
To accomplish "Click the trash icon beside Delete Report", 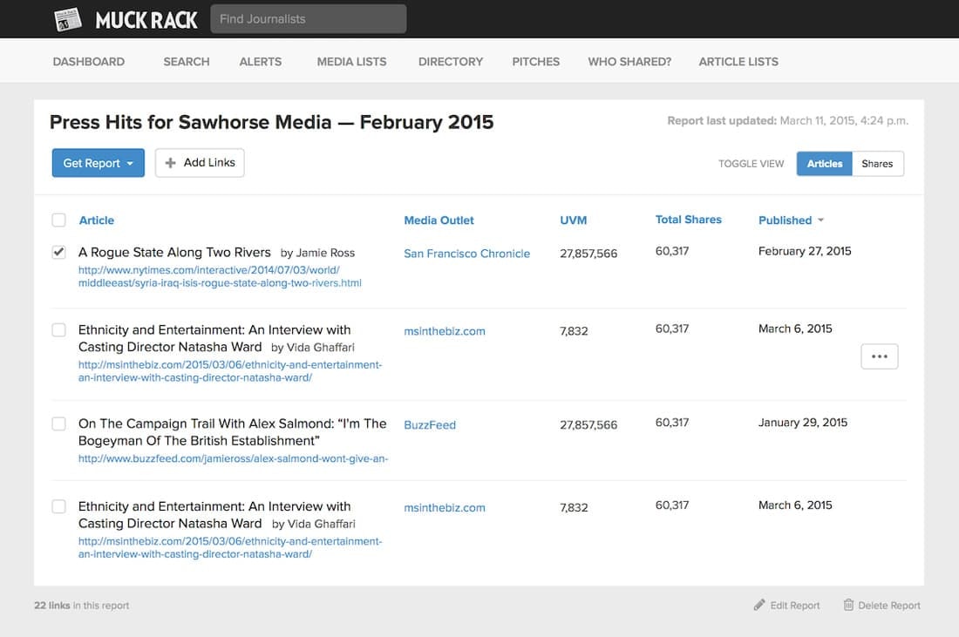I will coord(848,605).
